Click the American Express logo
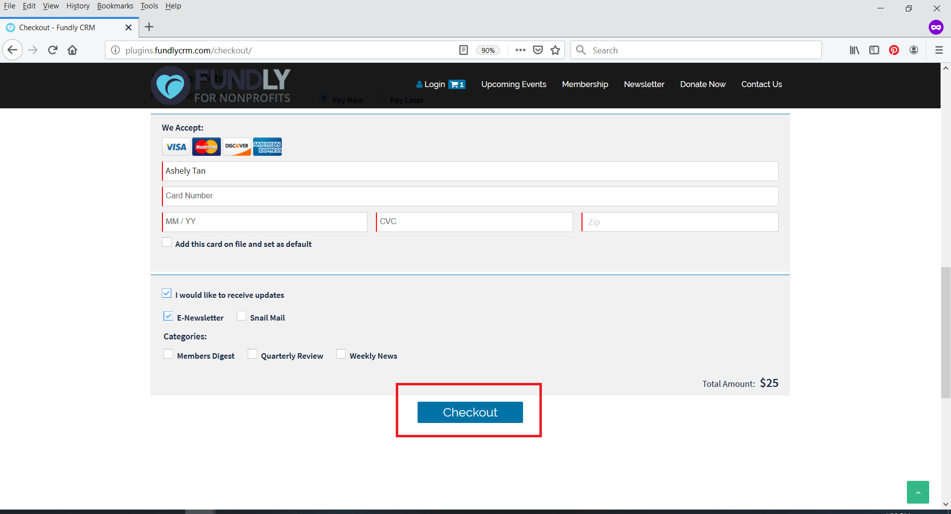The width and height of the screenshot is (951, 514). pos(267,146)
